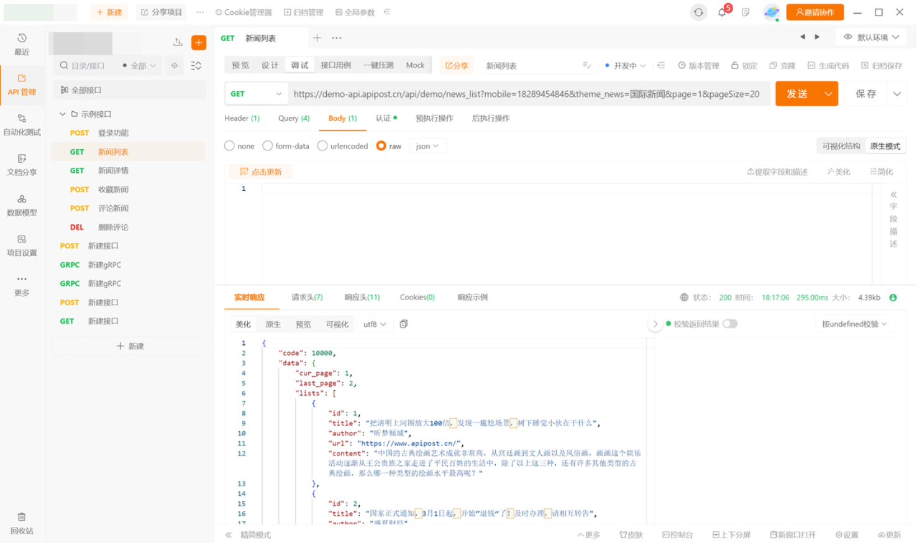Switch to 原生模式 mode
Image resolution: width=917 pixels, height=543 pixels.
(885, 146)
